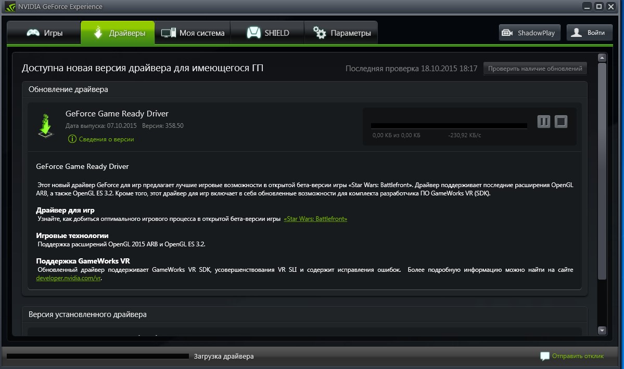Open the developer.nvidia.com/vr link
This screenshot has width=624, height=369.
(68, 278)
